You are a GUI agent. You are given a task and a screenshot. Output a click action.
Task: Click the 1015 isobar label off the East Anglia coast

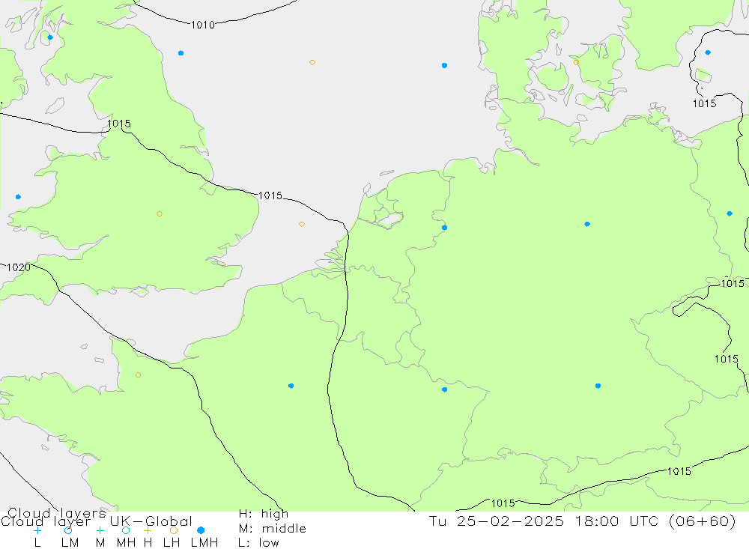(x=270, y=195)
